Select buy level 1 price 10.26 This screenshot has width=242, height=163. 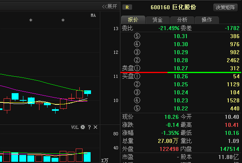pyautogui.click(x=181, y=76)
